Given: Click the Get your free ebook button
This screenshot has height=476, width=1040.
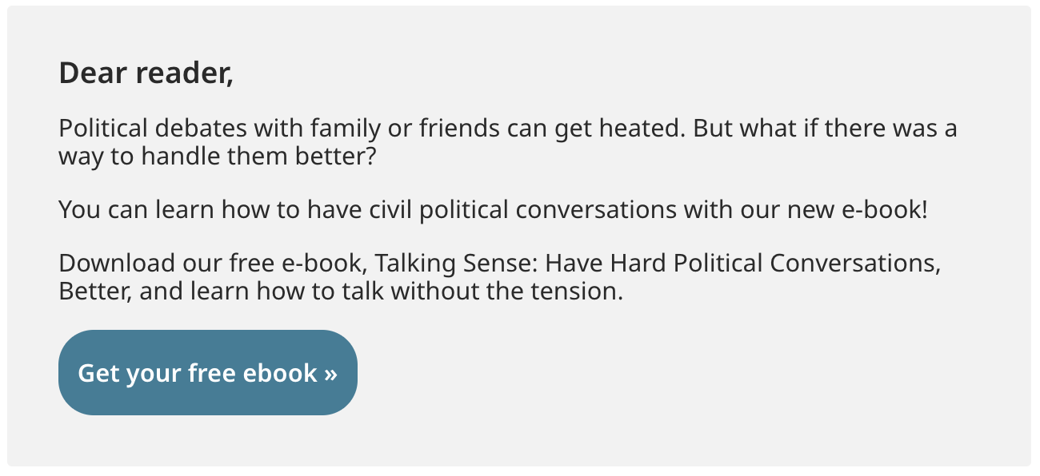Looking at the screenshot, I should click(207, 373).
